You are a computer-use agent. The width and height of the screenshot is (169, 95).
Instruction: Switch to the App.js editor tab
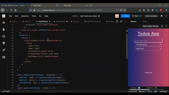[x=13, y=21]
